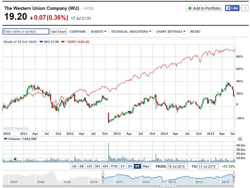Click the green plus Add to Portfolio icon

point(190,8)
